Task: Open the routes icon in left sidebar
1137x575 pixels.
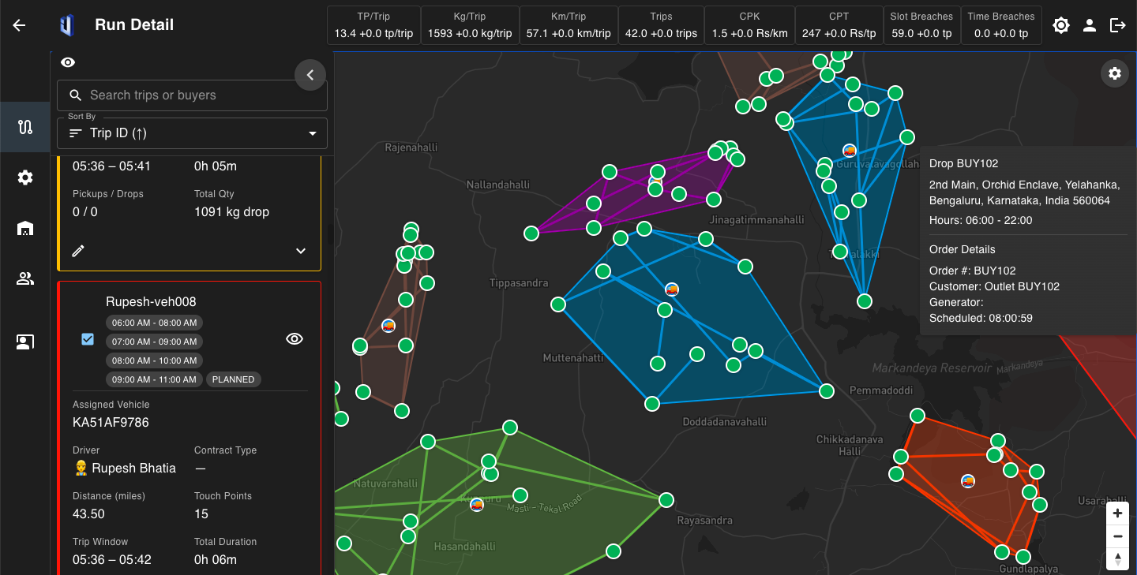Action: coord(25,127)
